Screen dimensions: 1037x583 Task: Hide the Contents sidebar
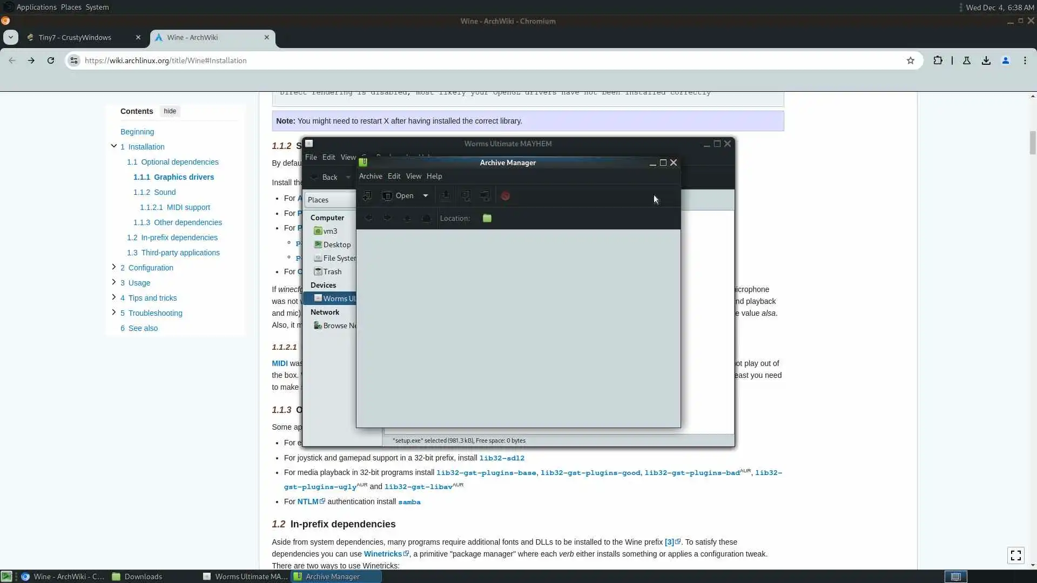tap(170, 111)
